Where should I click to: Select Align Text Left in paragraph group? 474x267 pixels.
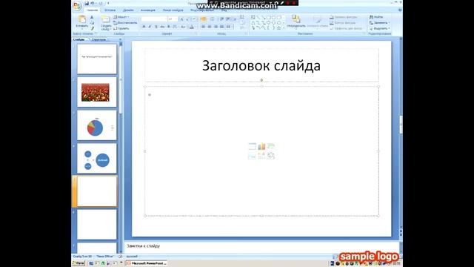pyautogui.click(x=203, y=27)
